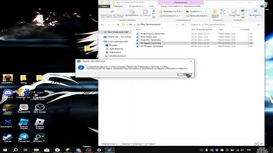Image resolution: width=273 pixels, height=153 pixels.
Task: Open the Counter-Strike 2 desktop shortcut
Action: [x=24, y=94]
